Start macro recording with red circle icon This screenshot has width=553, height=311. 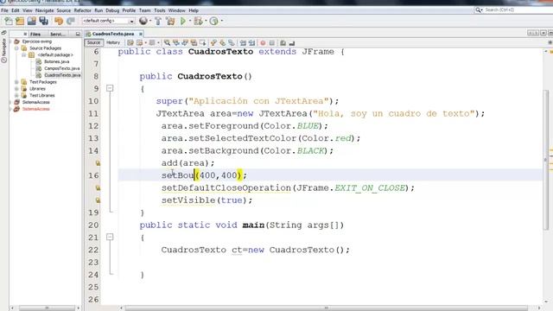pos(263,43)
